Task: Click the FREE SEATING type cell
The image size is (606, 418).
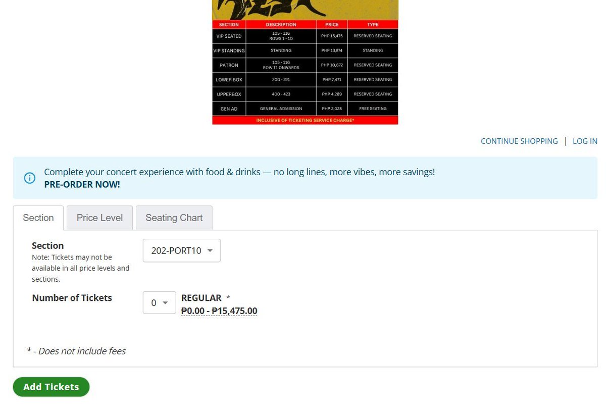Action: [373, 109]
